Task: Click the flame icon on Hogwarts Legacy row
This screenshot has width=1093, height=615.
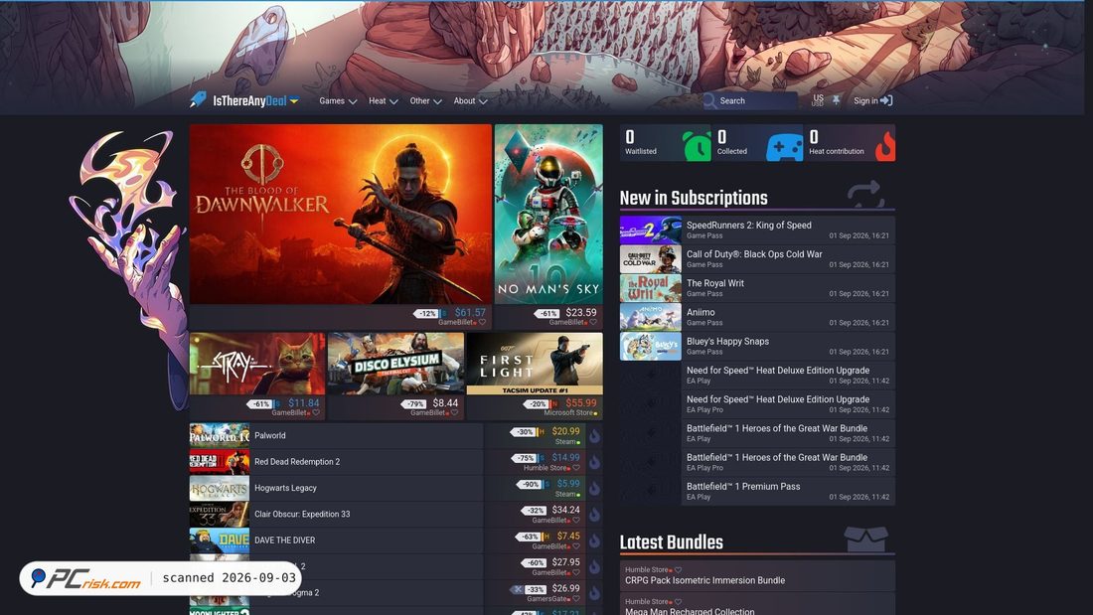Action: pyautogui.click(x=594, y=488)
